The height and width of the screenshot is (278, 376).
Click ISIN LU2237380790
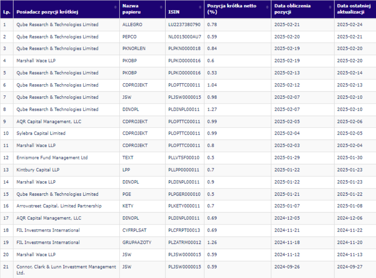184,24
